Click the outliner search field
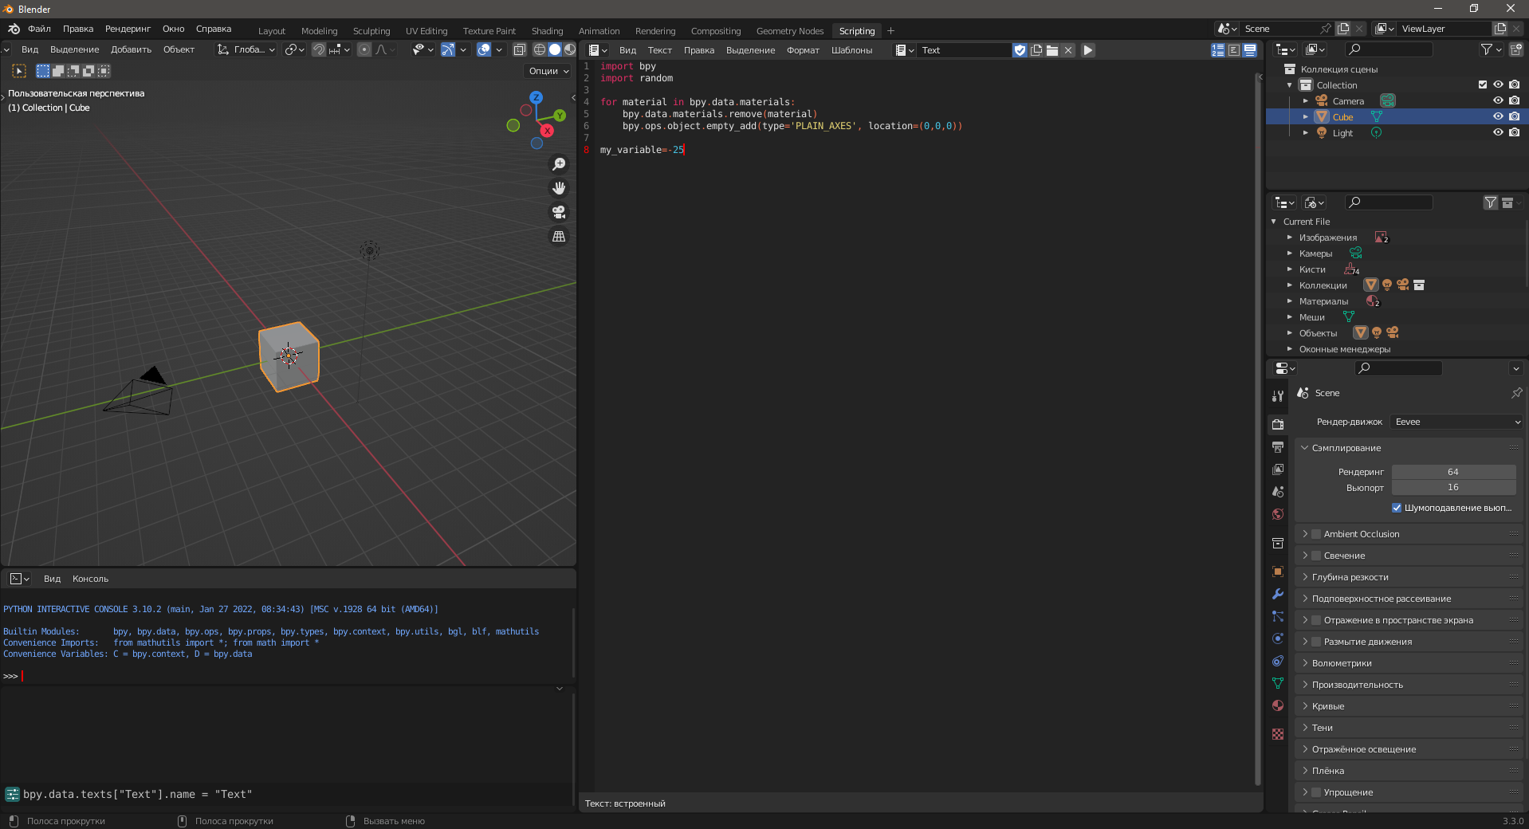This screenshot has width=1529, height=829. [x=1388, y=49]
